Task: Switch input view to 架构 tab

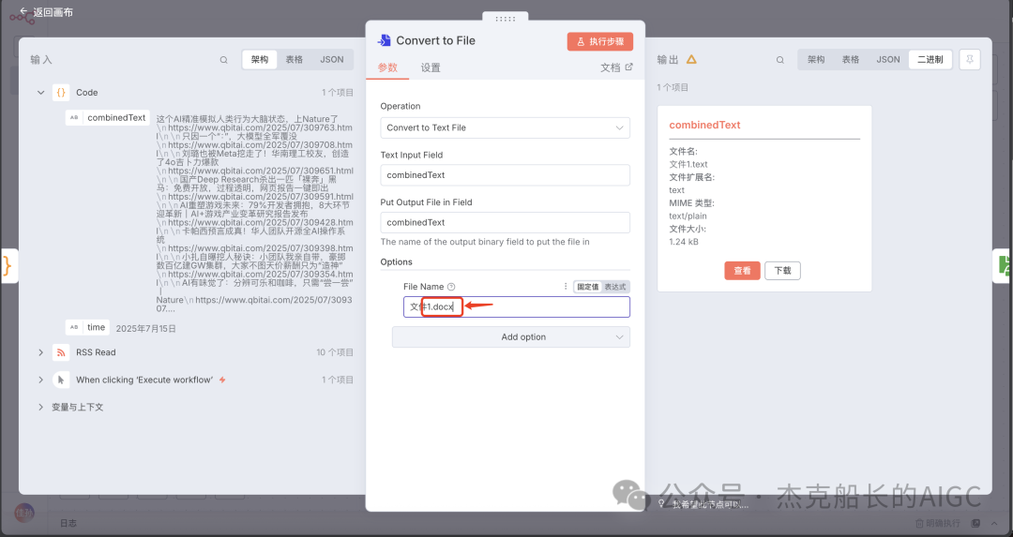Action: tap(260, 59)
